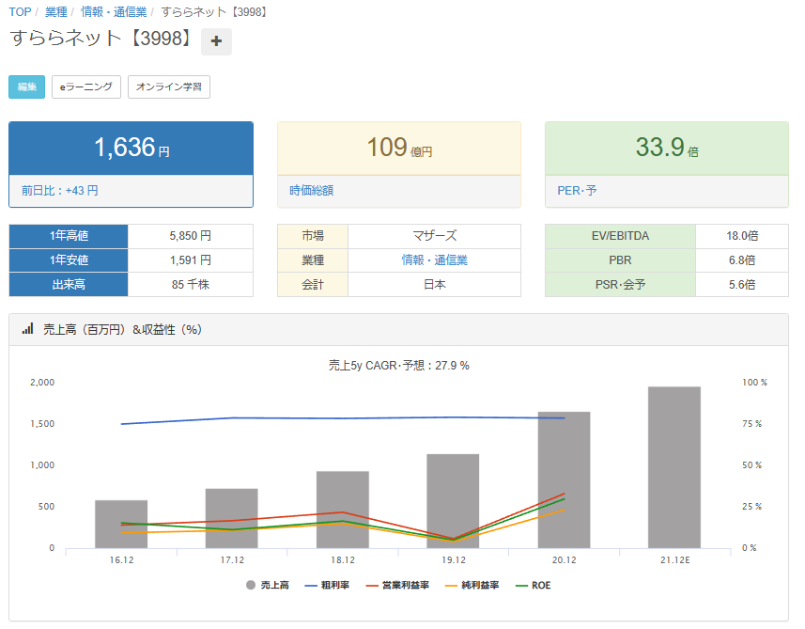
Task: Click the すららネット【3998】 page heading
Action: point(101,39)
